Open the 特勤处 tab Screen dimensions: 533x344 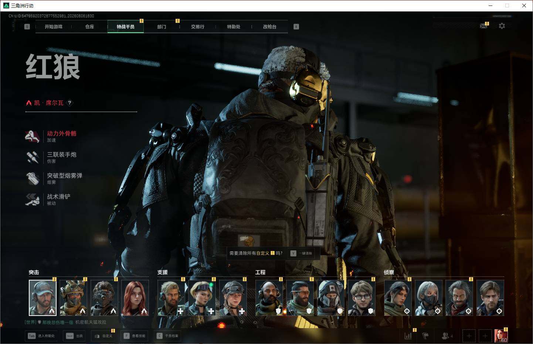234,27
